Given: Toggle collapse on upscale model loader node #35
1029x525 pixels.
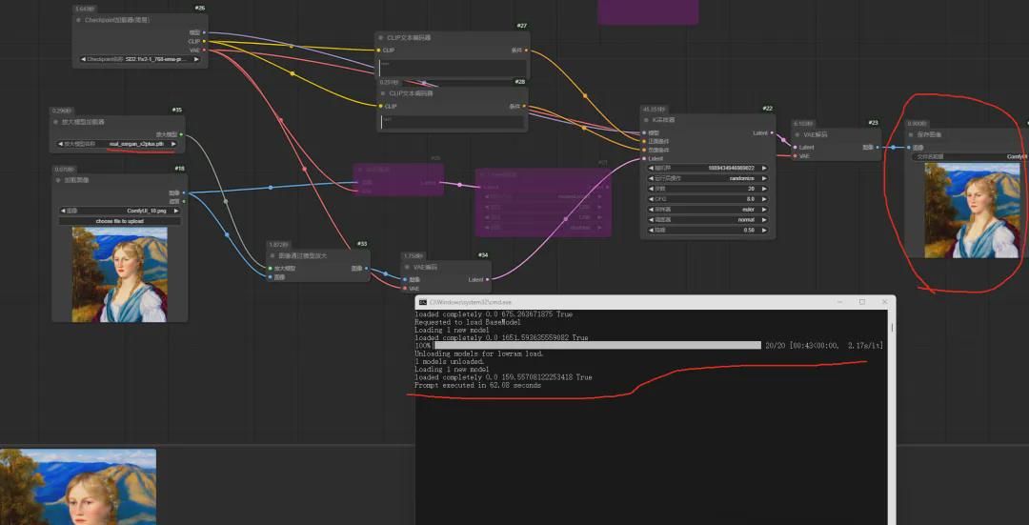Looking at the screenshot, I should pyautogui.click(x=56, y=122).
